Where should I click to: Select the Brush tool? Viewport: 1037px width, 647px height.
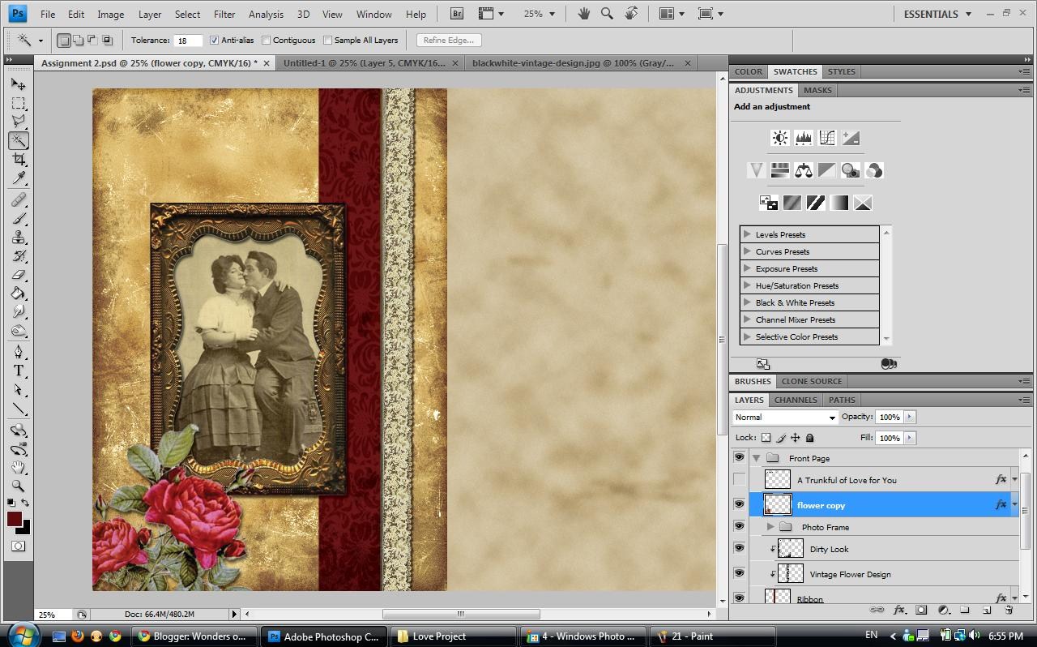coord(18,218)
